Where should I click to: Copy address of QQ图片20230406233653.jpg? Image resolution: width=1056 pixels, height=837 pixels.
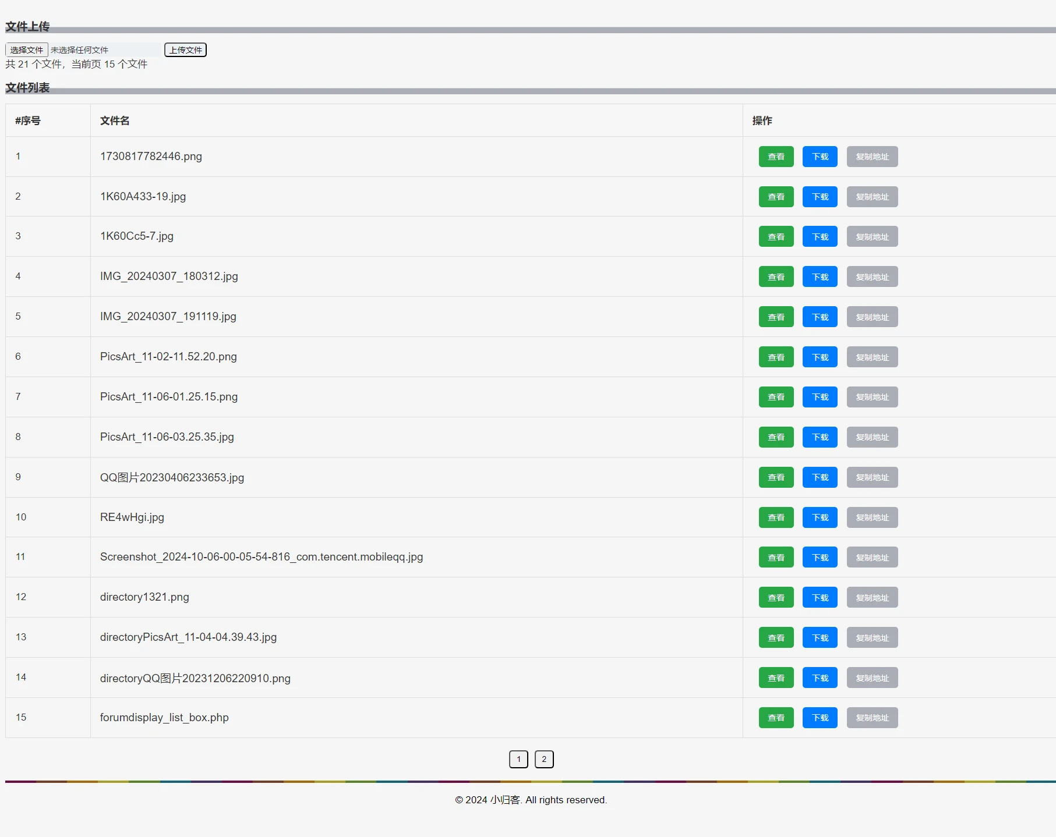(x=872, y=477)
